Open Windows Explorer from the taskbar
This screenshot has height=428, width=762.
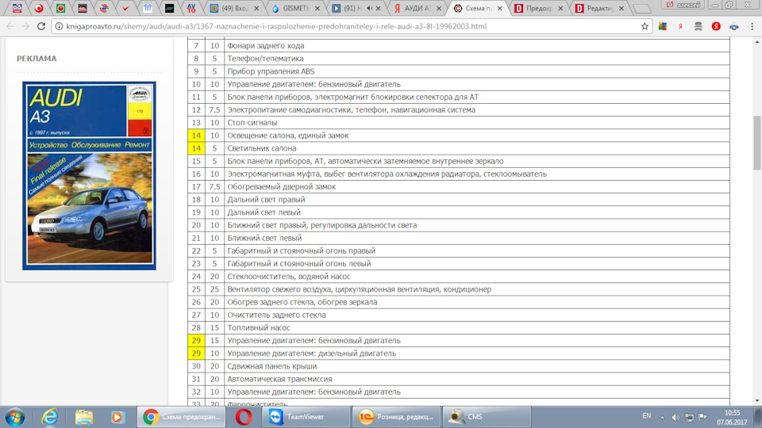(x=83, y=417)
